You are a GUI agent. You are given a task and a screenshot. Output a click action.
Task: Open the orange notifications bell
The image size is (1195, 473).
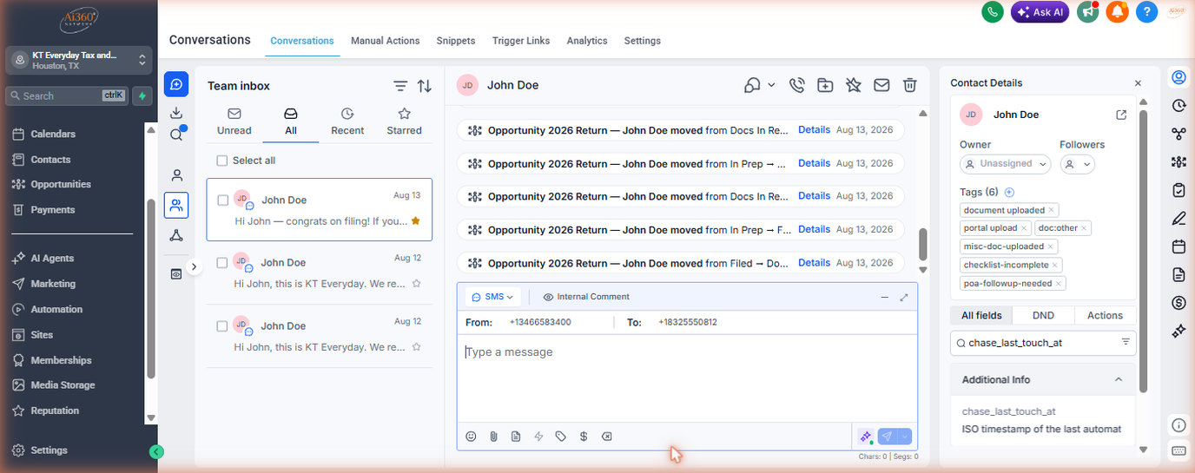point(1119,12)
